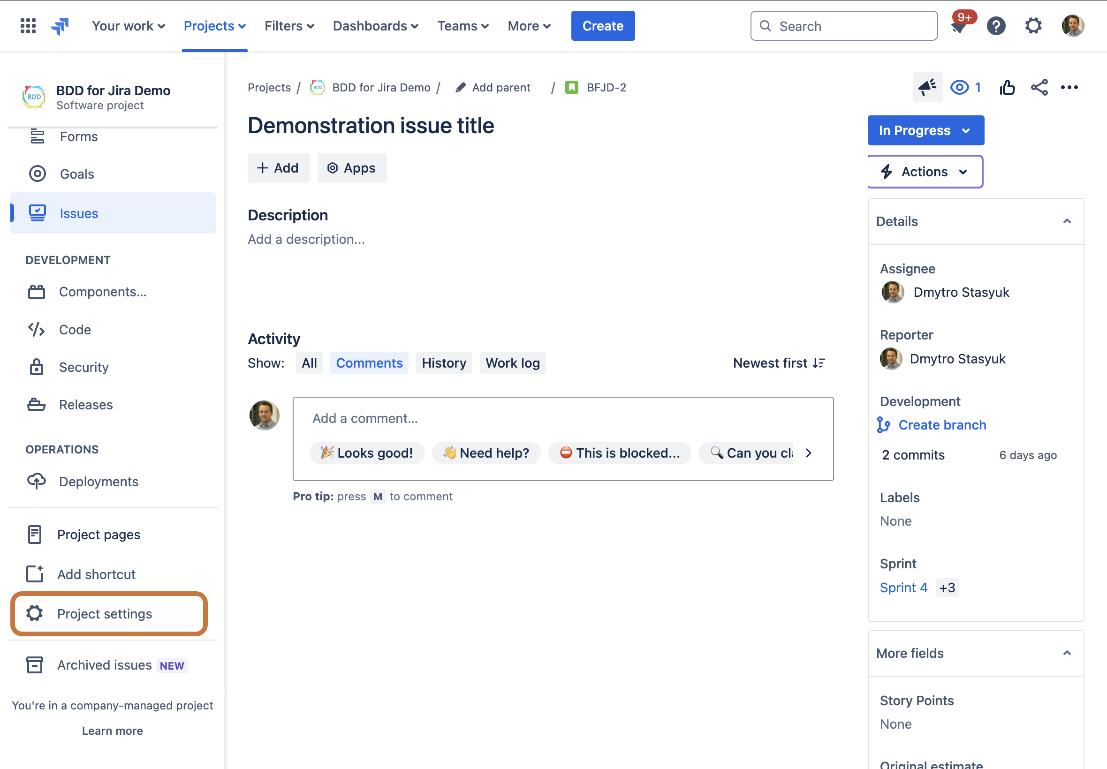
Task: Collapse the Details panel
Action: 1067,221
